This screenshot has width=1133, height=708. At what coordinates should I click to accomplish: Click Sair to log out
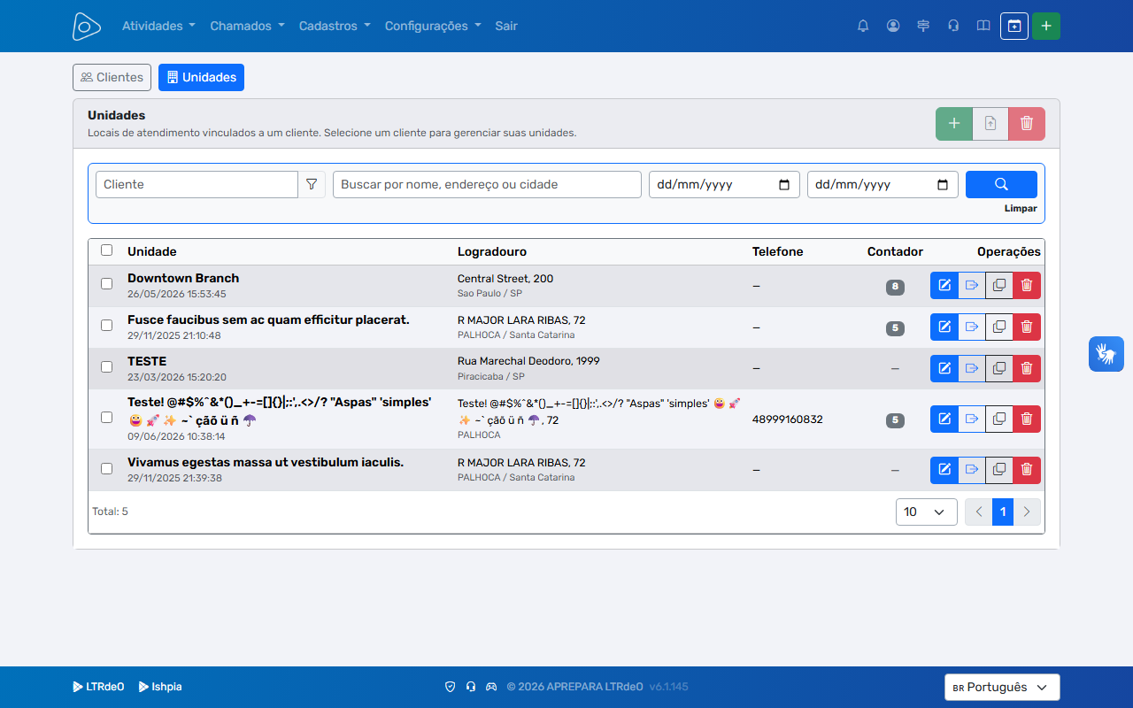(506, 26)
